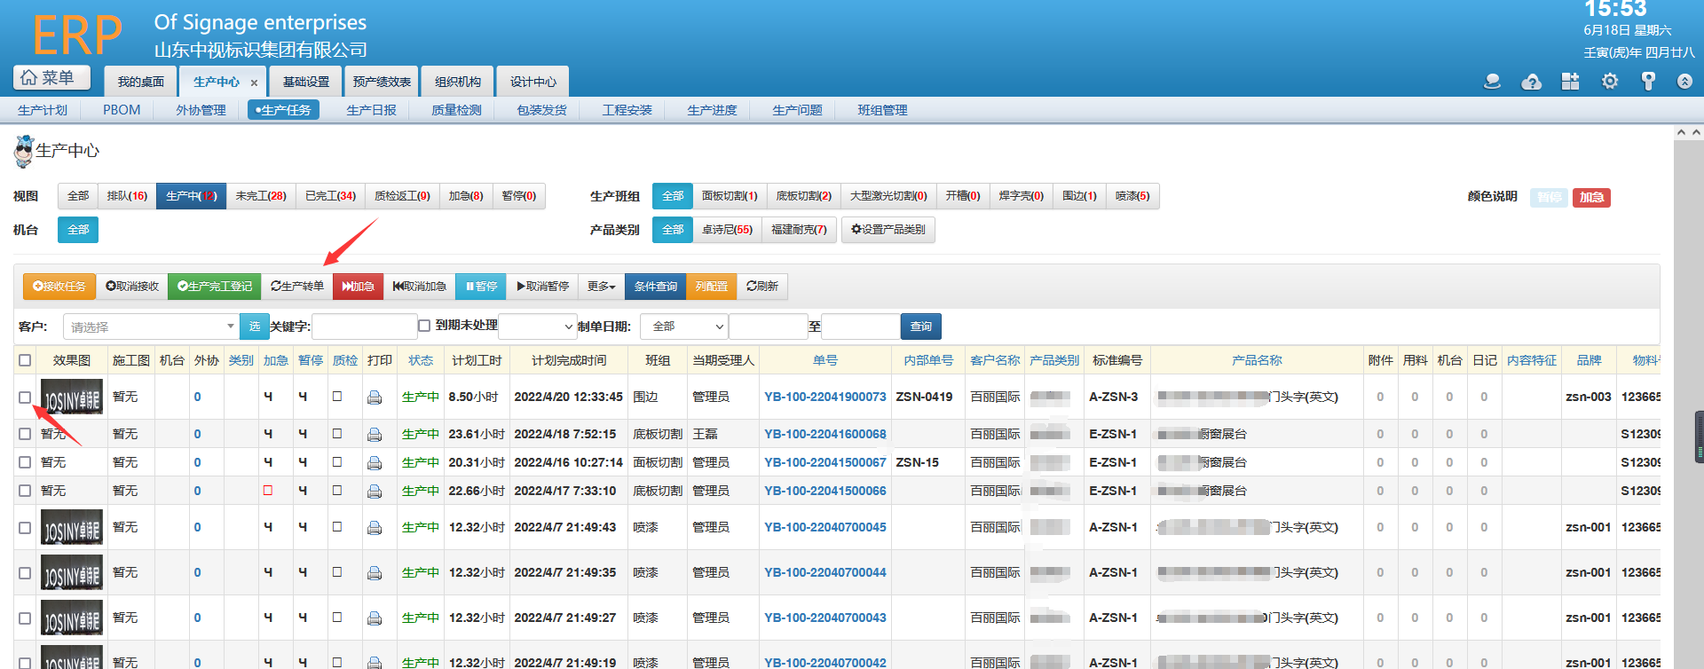Check row checkbox for YB-100-22041900073
1704x669 pixels.
(25, 397)
